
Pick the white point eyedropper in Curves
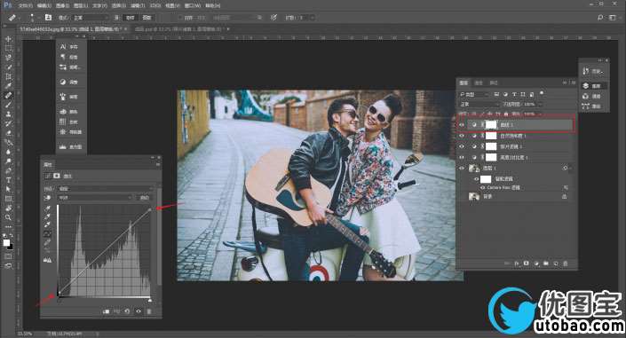click(x=48, y=225)
